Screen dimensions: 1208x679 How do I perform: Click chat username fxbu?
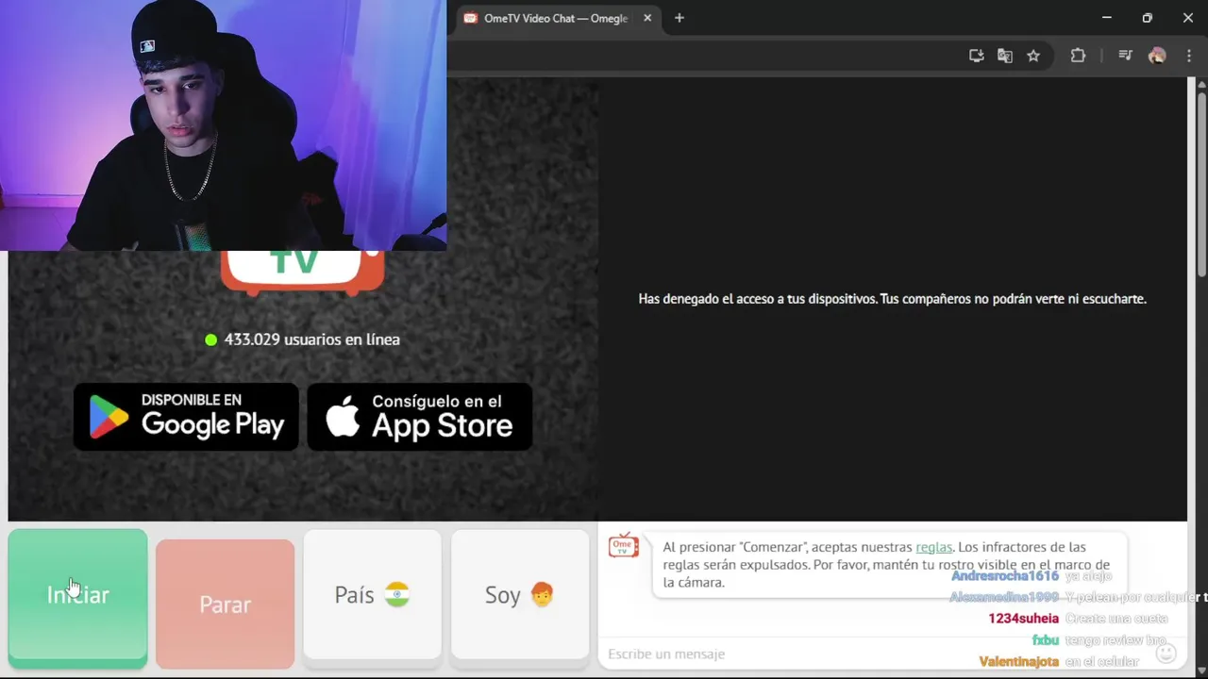1045,640
